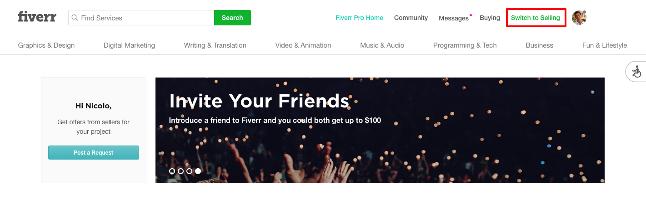Image resolution: width=646 pixels, height=204 pixels.
Task: Click the Fiverr logo
Action: 37,17
